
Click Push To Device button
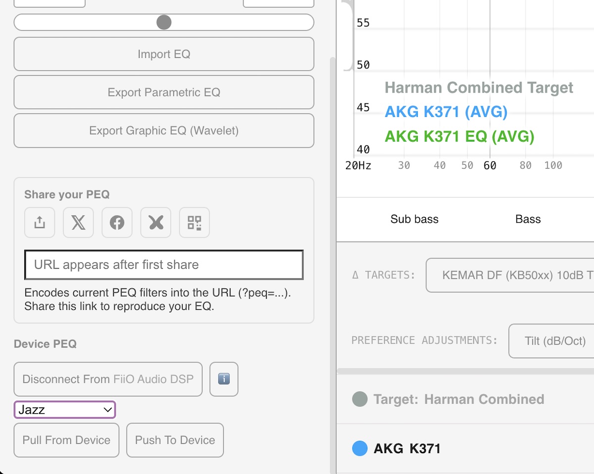pyautogui.click(x=175, y=440)
